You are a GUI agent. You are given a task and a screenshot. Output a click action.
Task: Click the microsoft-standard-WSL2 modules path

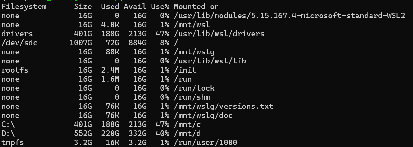pyautogui.click(x=289, y=16)
